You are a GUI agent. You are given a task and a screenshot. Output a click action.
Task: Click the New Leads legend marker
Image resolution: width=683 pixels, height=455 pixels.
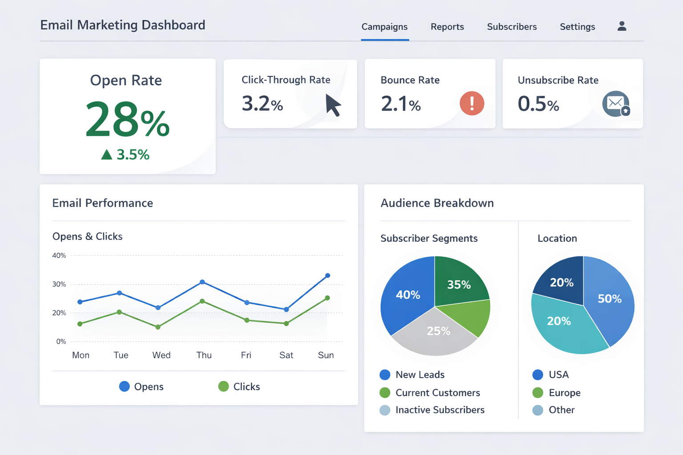pos(384,375)
